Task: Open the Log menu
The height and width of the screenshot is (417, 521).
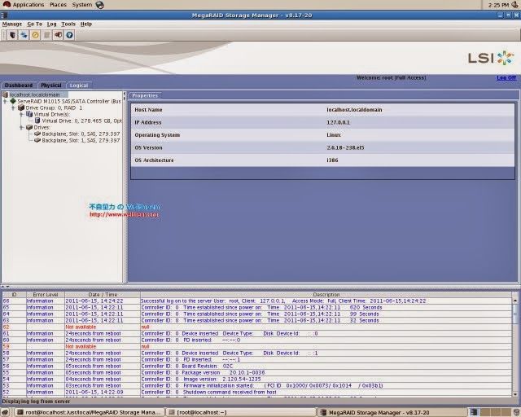Action: [x=51, y=24]
